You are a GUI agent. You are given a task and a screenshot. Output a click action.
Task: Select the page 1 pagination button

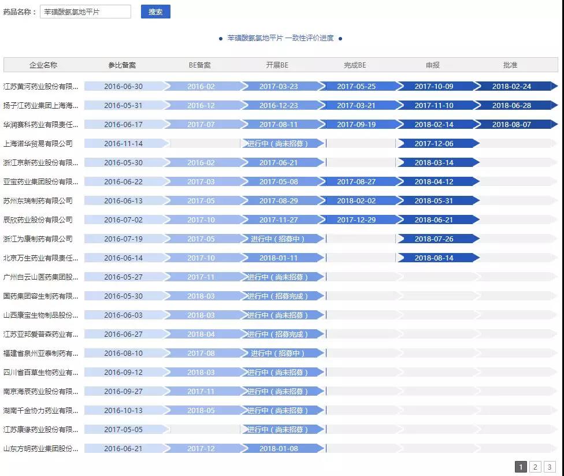521,467
